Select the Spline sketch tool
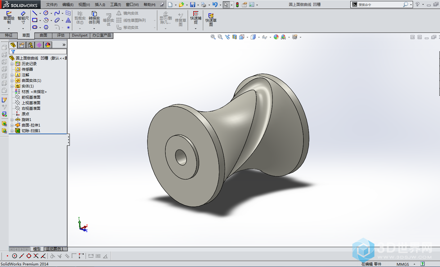440x267 pixels. pos(57,13)
